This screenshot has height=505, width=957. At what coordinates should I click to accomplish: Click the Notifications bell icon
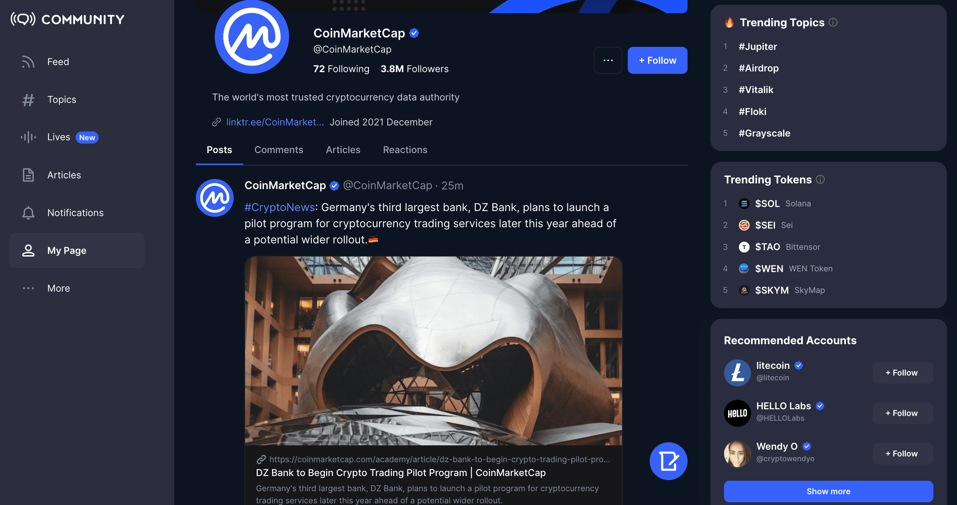click(28, 213)
